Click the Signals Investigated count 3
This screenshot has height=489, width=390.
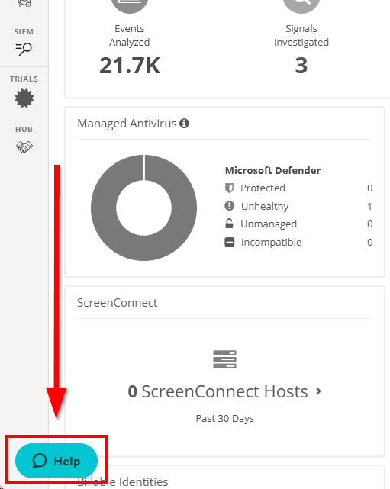[301, 66]
